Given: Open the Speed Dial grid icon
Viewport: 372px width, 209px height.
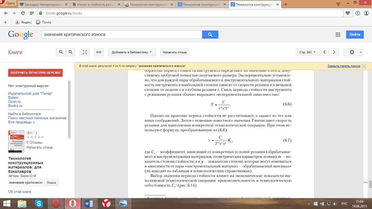Looking at the screenshot, I should click(32, 13).
